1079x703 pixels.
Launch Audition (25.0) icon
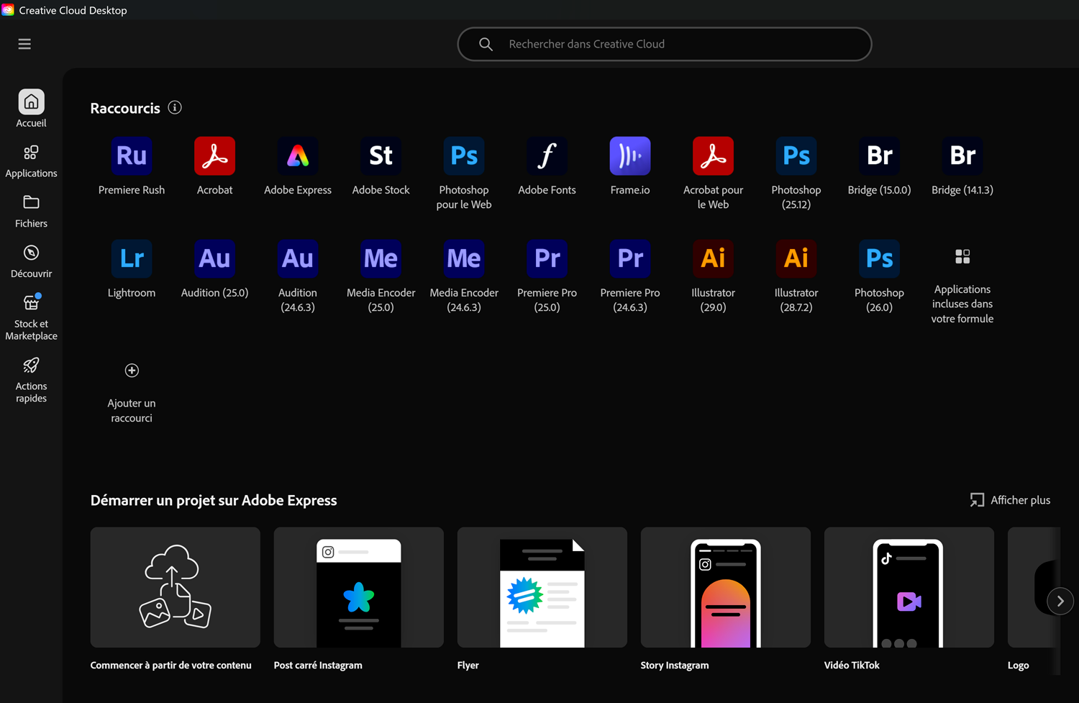pos(214,259)
